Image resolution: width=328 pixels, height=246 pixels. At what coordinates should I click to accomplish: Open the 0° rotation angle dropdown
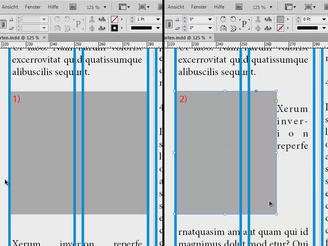click(210, 19)
